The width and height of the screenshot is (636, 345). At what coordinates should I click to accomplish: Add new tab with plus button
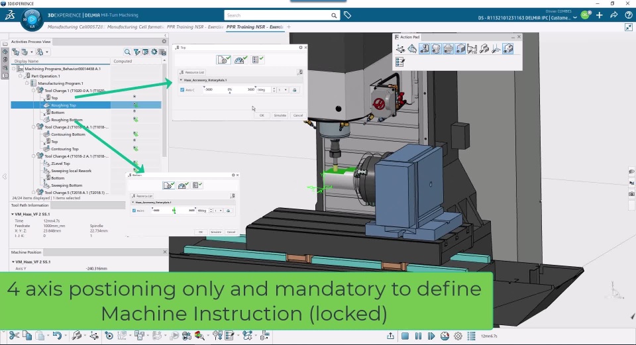tap(289, 26)
